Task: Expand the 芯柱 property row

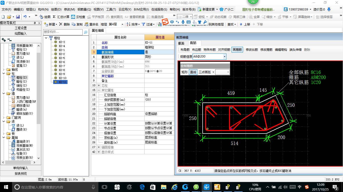Action: (99, 85)
